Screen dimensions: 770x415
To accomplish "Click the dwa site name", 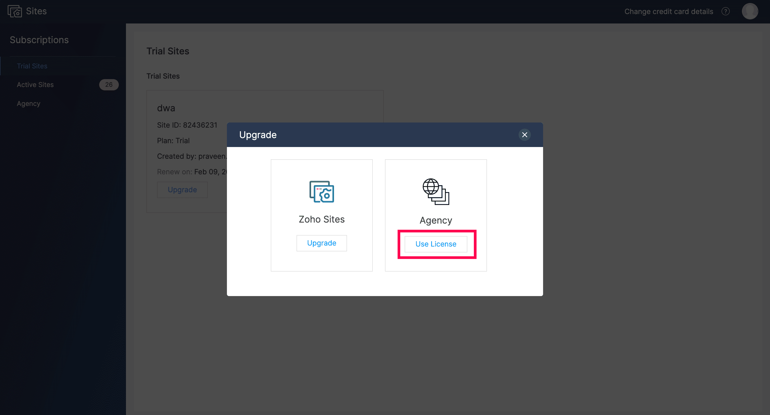I will [x=166, y=108].
